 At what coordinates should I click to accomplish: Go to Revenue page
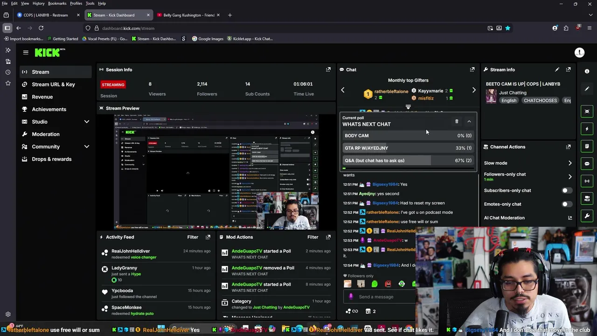(x=56, y=97)
